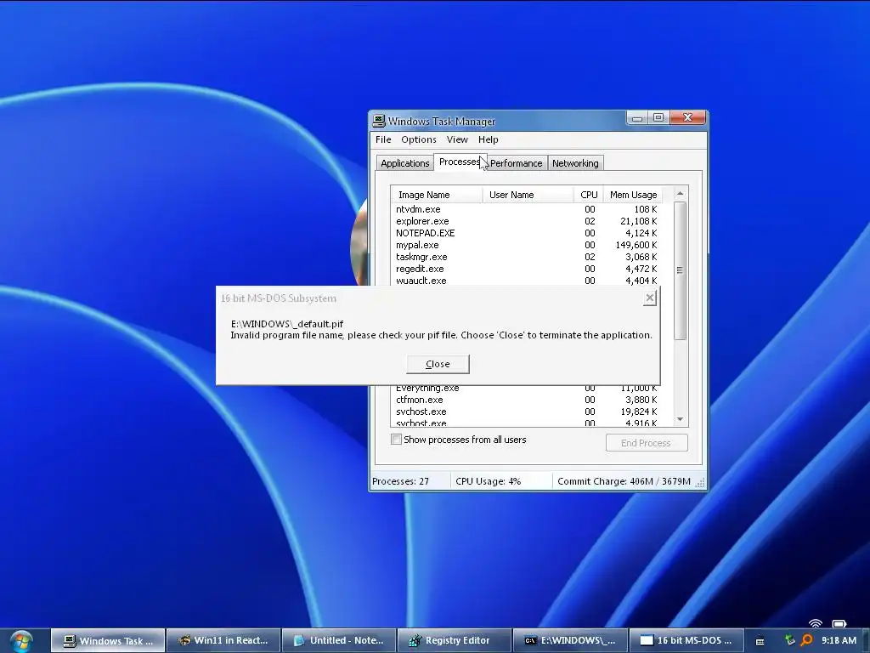
Task: Minimize the Windows Task Manager window
Action: point(637,117)
